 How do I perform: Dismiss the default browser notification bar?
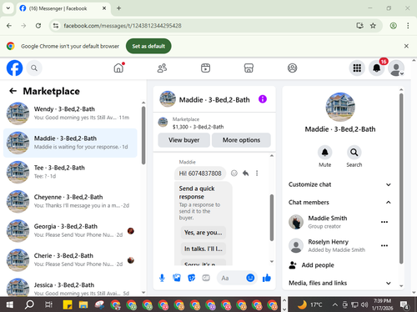coord(406,46)
